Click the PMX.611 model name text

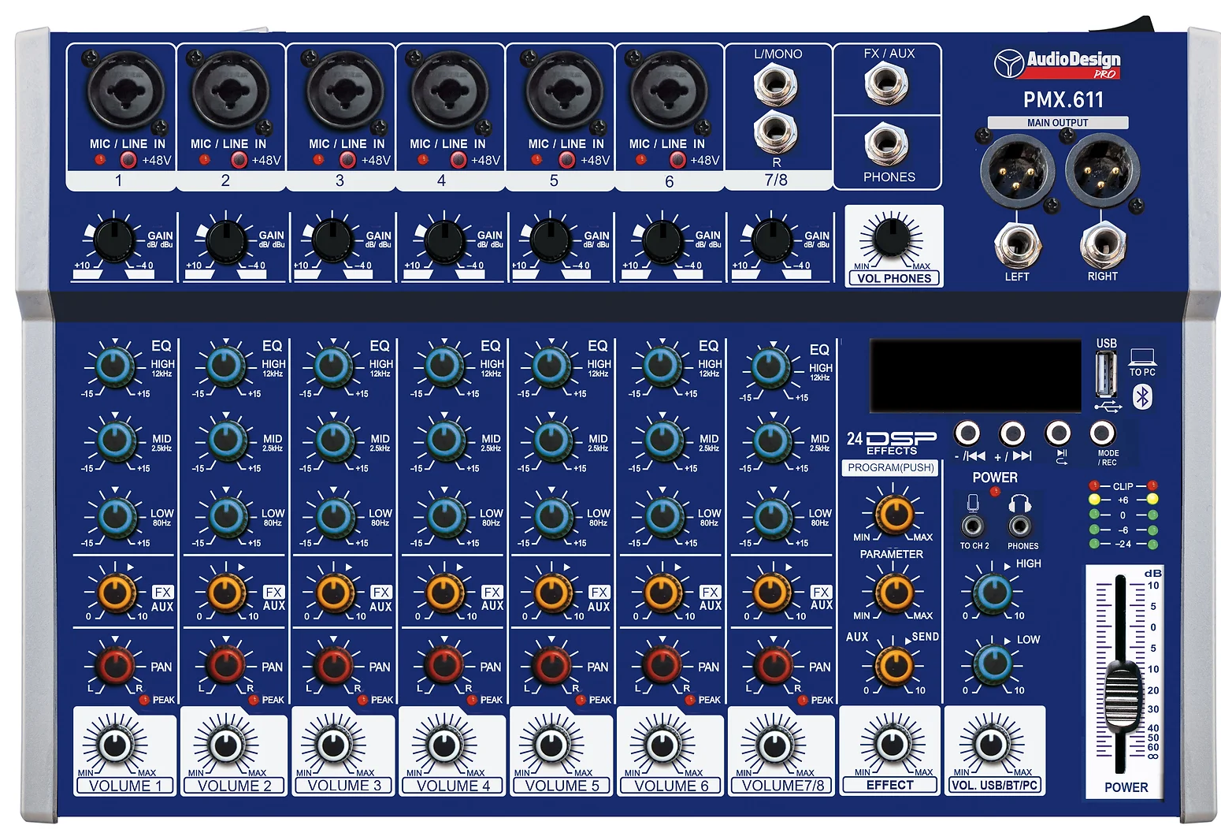[x=1063, y=100]
